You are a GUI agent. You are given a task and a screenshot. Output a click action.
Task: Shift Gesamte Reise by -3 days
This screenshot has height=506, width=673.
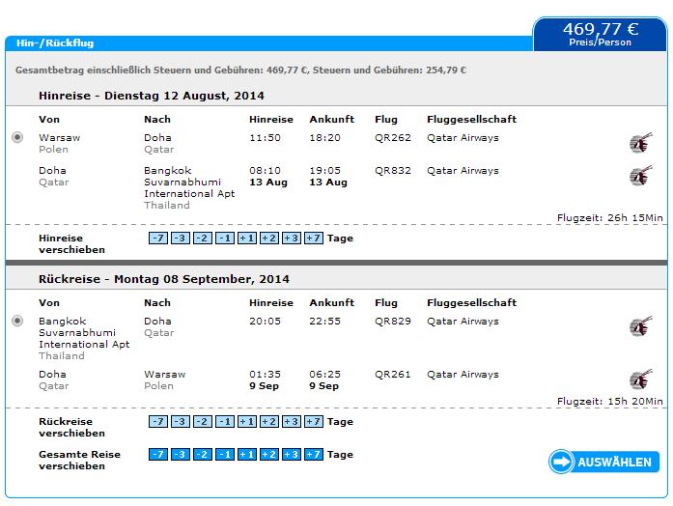[181, 454]
